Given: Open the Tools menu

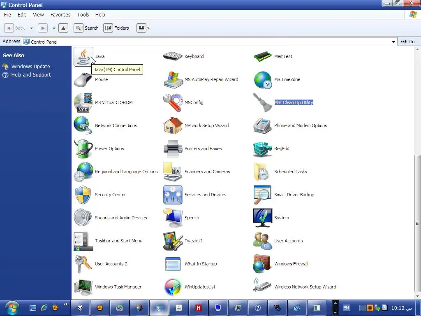Looking at the screenshot, I should point(83,14).
